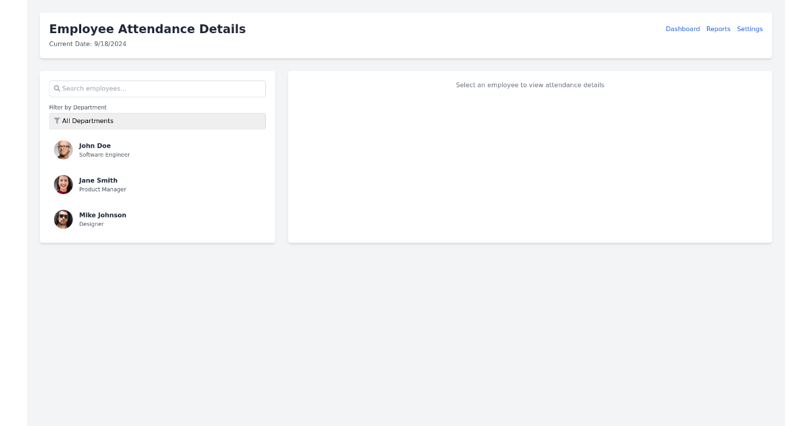Open the Dashboard link

coord(682,29)
